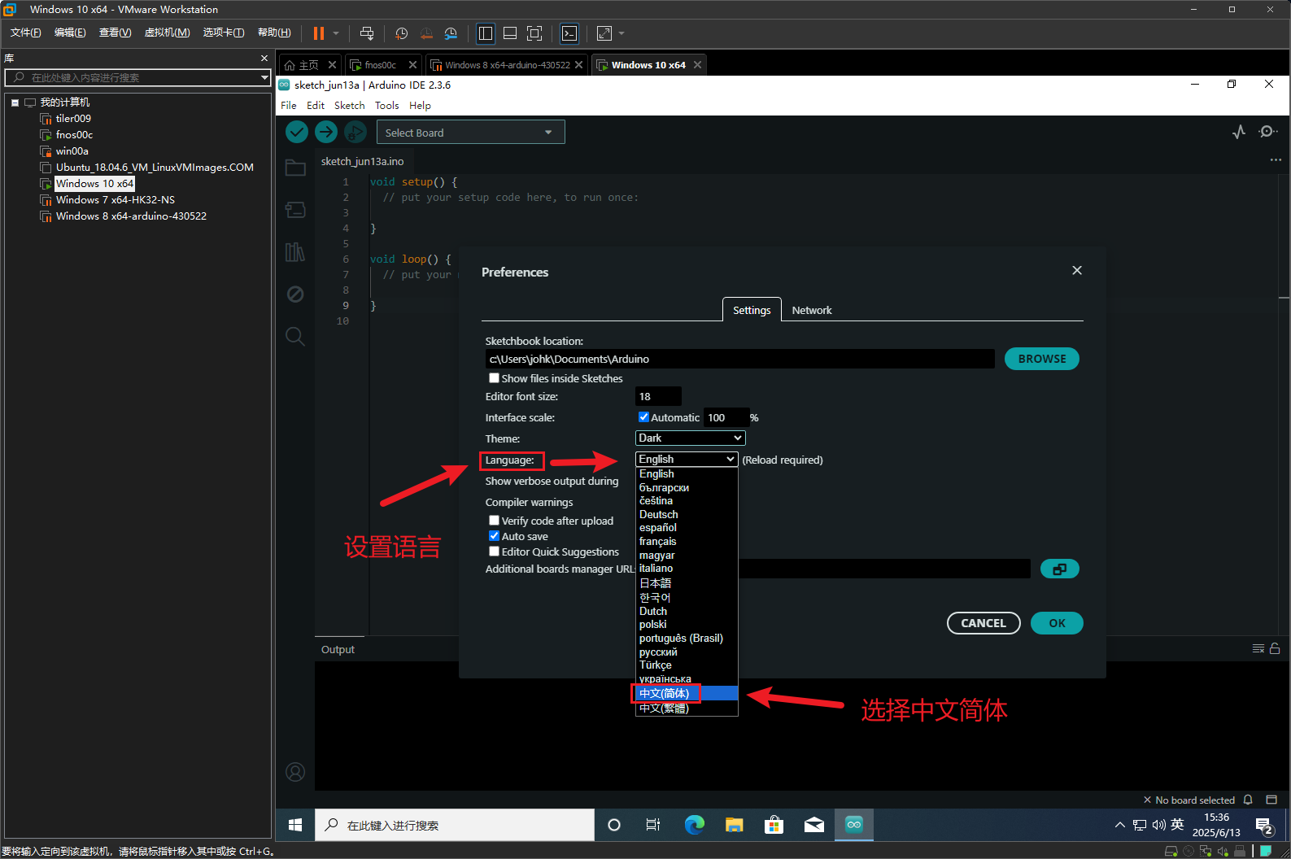1291x859 pixels.
Task: Click the VMware take snapshot clock icon
Action: pyautogui.click(x=401, y=33)
